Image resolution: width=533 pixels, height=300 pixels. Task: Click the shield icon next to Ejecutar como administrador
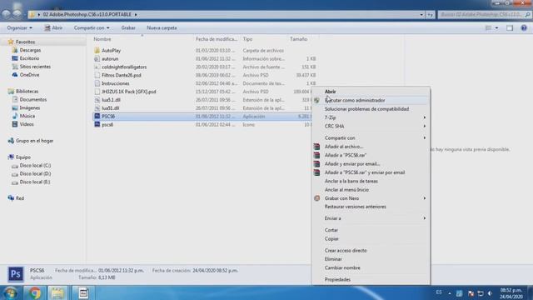tap(316, 100)
